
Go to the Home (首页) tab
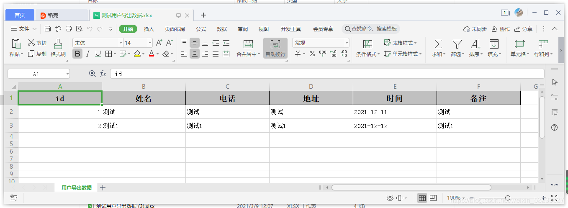click(20, 15)
